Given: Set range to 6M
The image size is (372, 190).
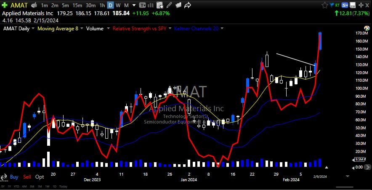Looking at the screenshot, I should tap(24, 187).
